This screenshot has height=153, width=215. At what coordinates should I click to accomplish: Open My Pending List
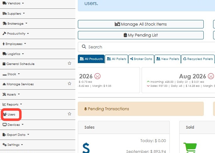click(x=141, y=35)
